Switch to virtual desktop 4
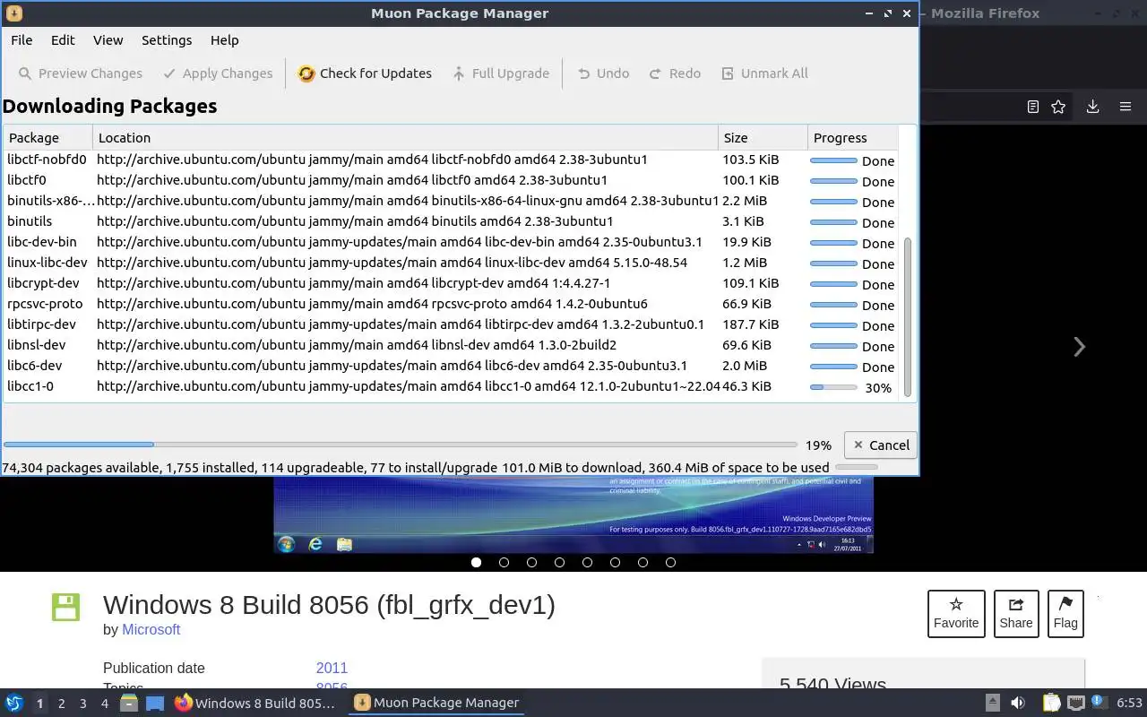Viewport: 1147px width, 717px height. [104, 704]
